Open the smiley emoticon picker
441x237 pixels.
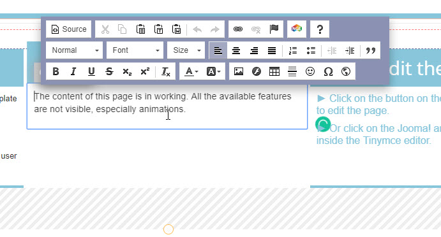(x=310, y=71)
